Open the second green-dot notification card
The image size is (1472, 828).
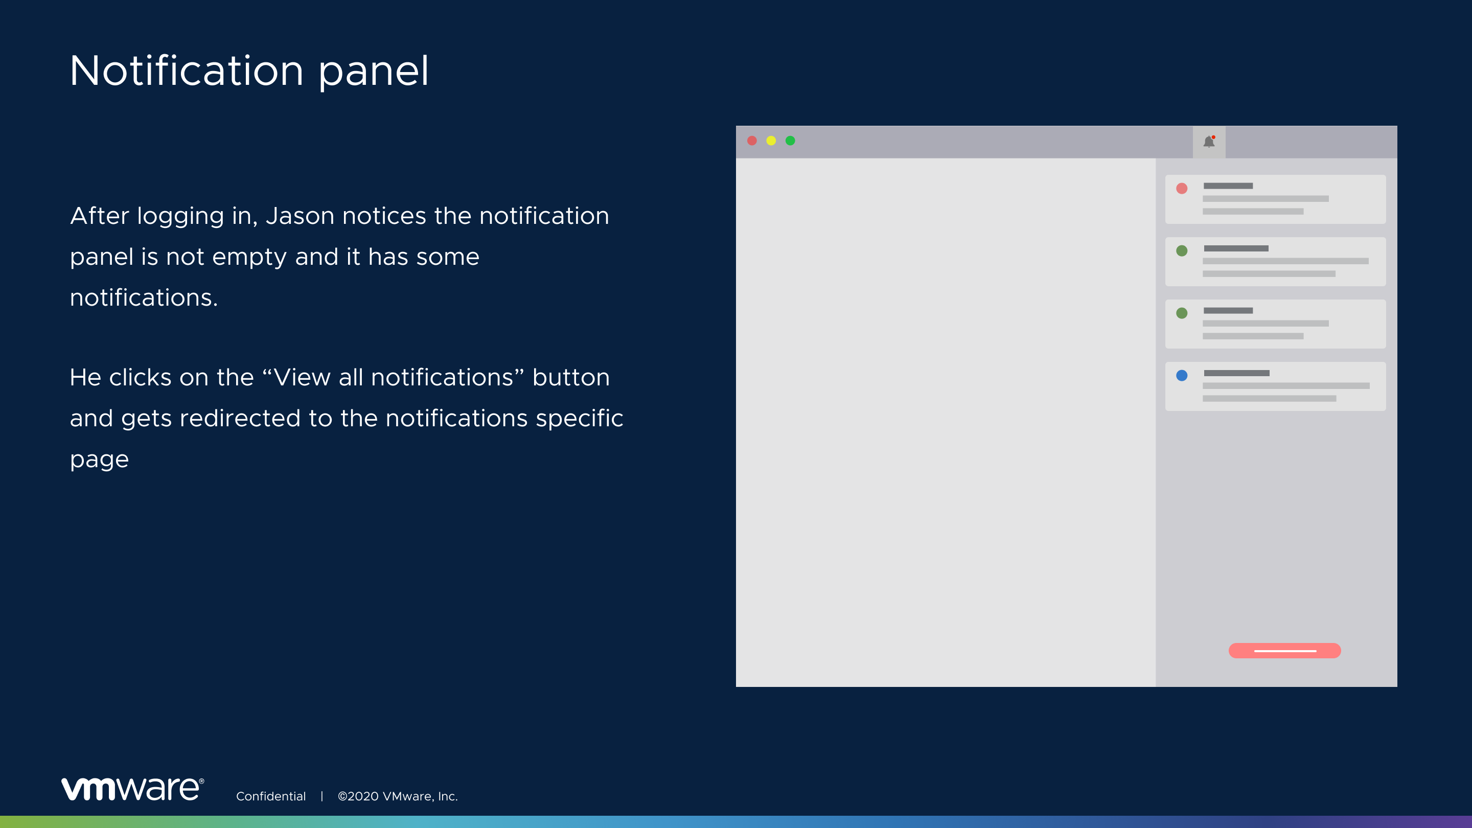coord(1275,324)
